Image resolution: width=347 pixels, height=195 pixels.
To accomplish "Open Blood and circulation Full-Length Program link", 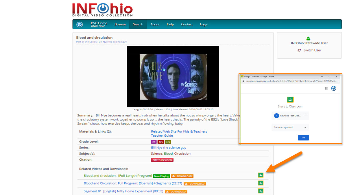I will coord(118,176).
